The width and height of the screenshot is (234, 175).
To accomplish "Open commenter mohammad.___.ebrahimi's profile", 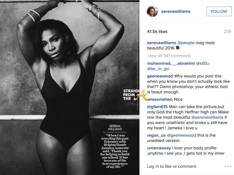I will [171, 64].
